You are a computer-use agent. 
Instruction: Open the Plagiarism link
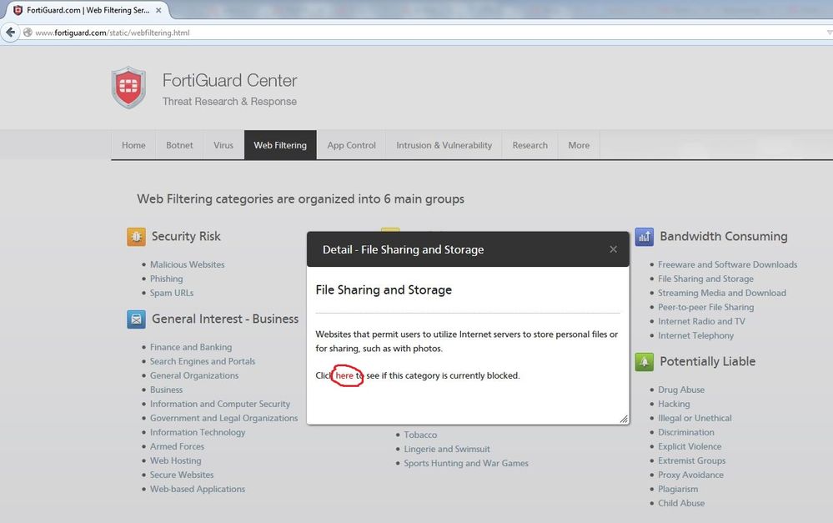click(678, 489)
